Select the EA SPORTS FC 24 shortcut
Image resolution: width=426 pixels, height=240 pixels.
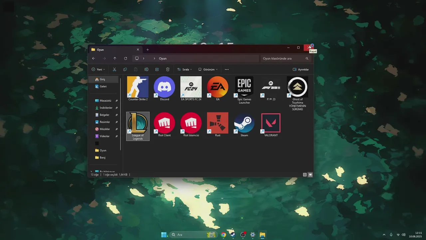click(191, 89)
